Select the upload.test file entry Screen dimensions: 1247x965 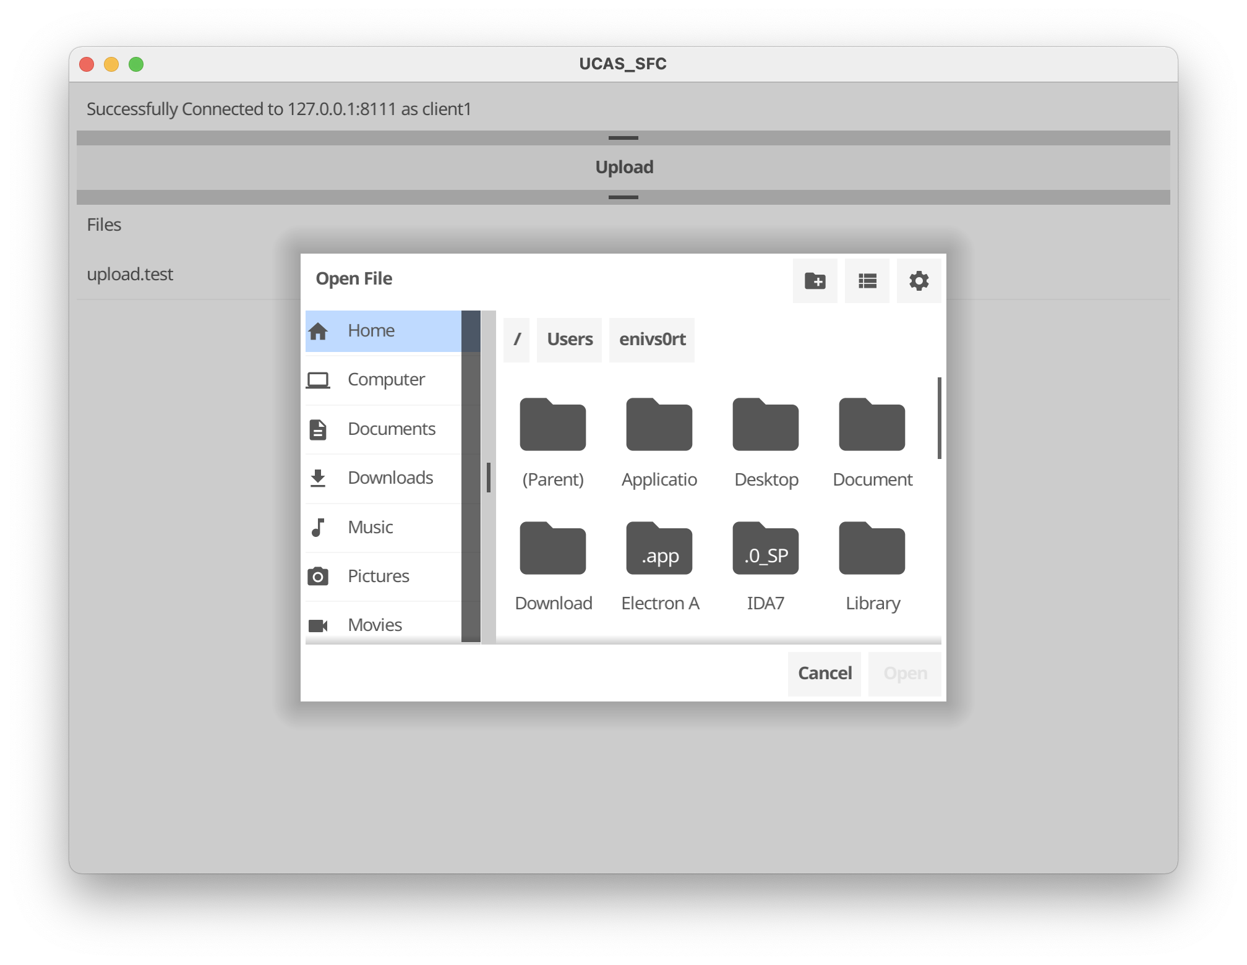point(130,274)
